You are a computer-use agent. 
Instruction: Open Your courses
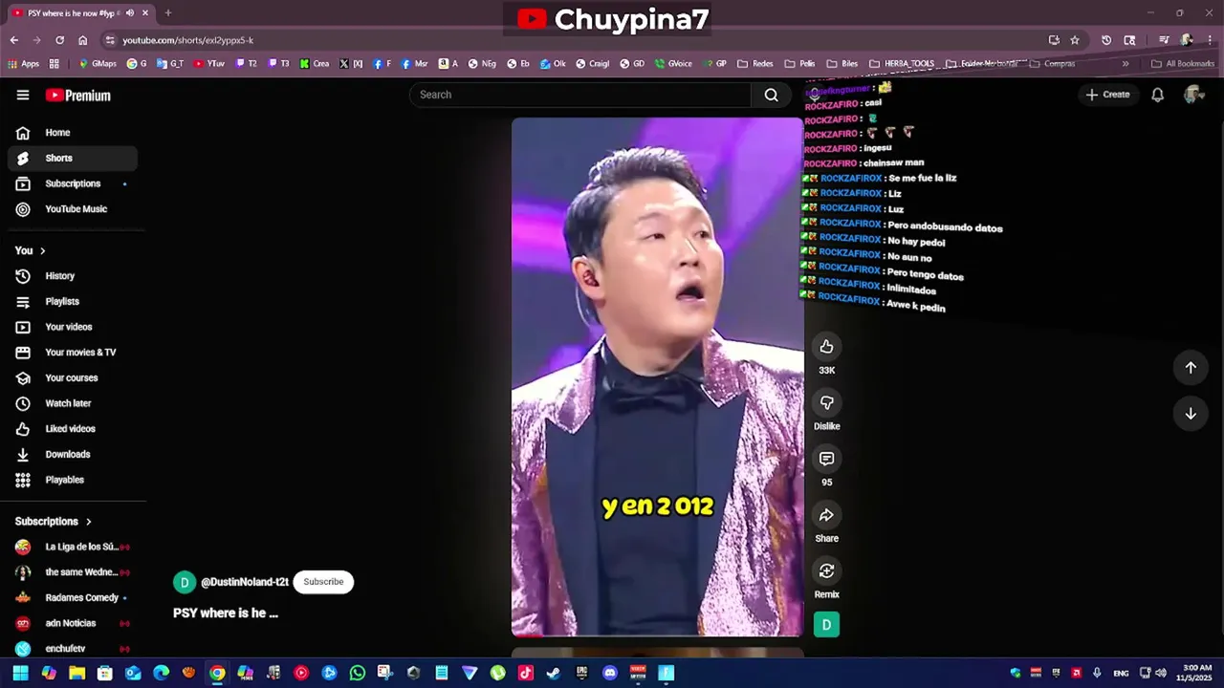coord(73,377)
